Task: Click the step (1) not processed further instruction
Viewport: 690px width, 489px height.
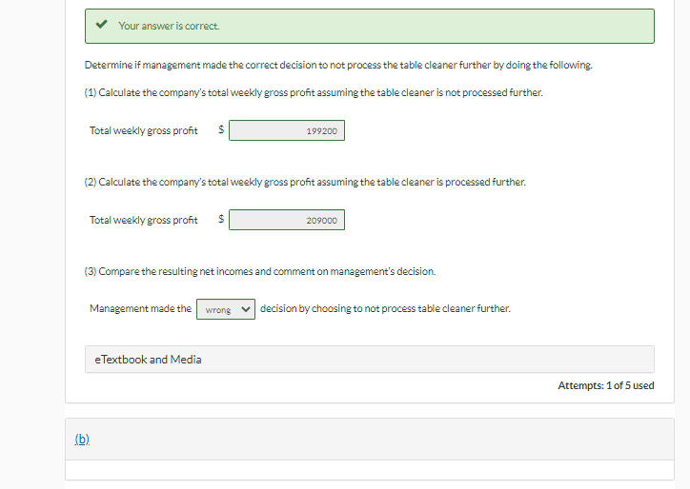Action: [314, 92]
